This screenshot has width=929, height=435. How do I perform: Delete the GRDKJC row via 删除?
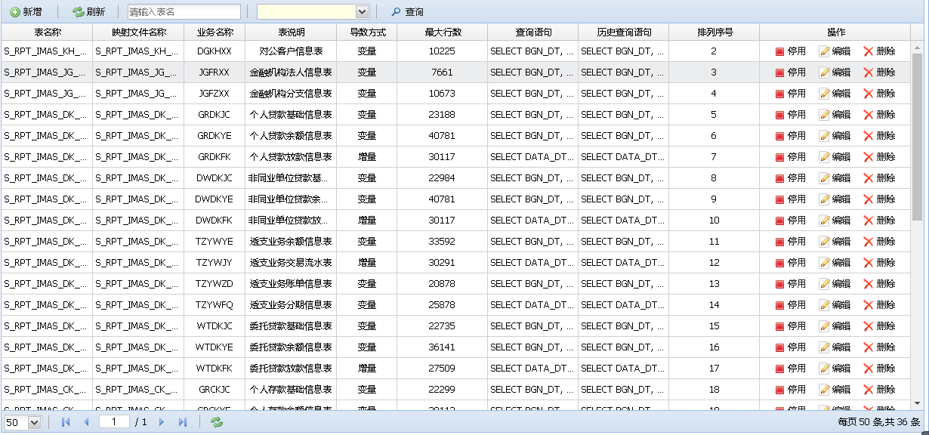pyautogui.click(x=879, y=115)
